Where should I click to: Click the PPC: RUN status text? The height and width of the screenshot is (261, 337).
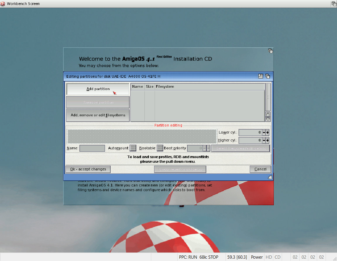(x=188, y=257)
